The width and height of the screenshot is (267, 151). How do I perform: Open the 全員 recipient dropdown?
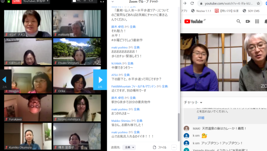tap(129, 147)
